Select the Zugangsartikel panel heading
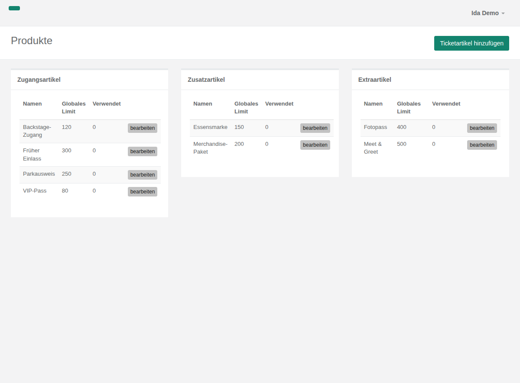 coord(39,80)
